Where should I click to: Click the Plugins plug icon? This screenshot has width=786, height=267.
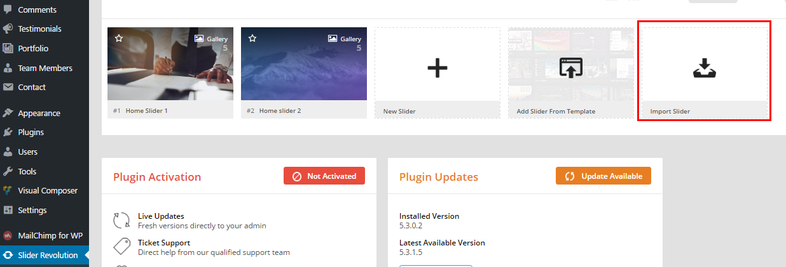pyautogui.click(x=8, y=133)
